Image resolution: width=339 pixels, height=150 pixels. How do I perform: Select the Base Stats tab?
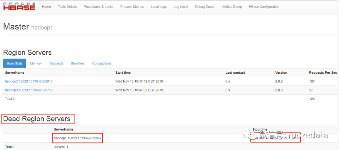(14, 64)
